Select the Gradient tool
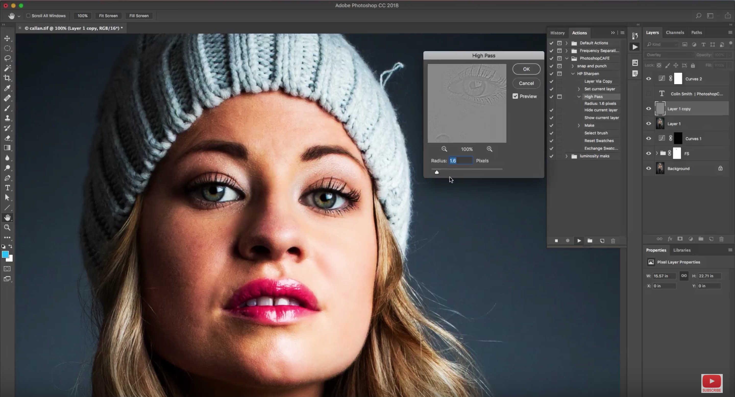The height and width of the screenshot is (397, 735). (7, 148)
